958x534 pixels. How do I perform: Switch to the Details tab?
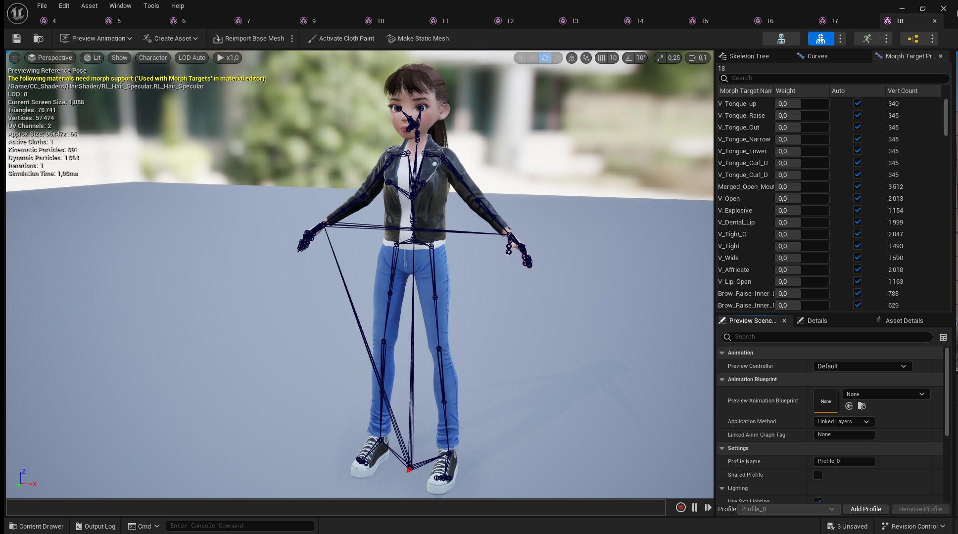(817, 321)
